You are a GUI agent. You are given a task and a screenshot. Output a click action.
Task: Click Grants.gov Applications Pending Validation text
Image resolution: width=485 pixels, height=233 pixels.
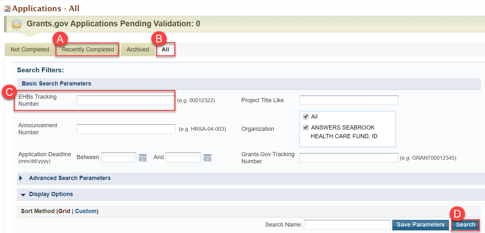click(x=113, y=24)
